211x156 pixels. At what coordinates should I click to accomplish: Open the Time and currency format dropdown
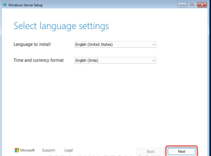[x=115, y=60]
